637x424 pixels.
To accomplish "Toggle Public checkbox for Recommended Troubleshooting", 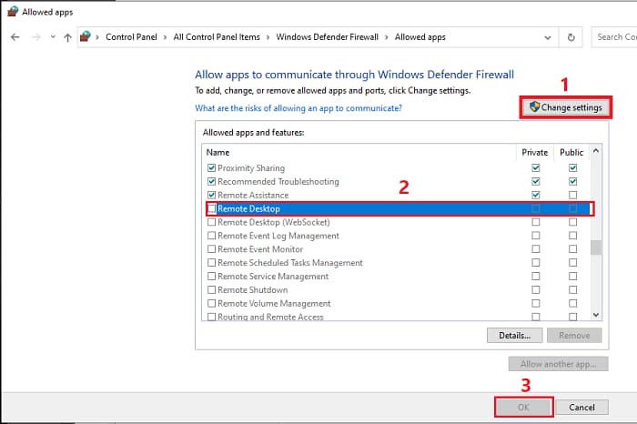I will coord(572,181).
